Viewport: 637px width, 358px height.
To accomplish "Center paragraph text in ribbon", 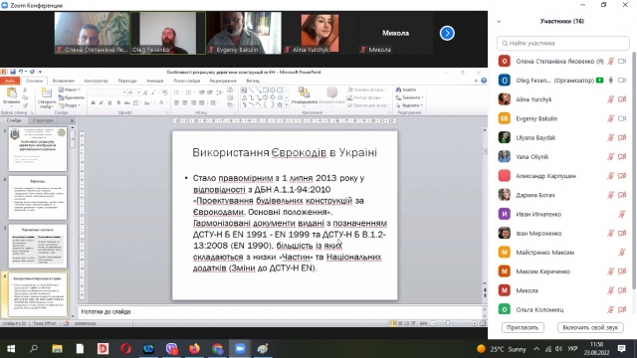I will [x=185, y=103].
